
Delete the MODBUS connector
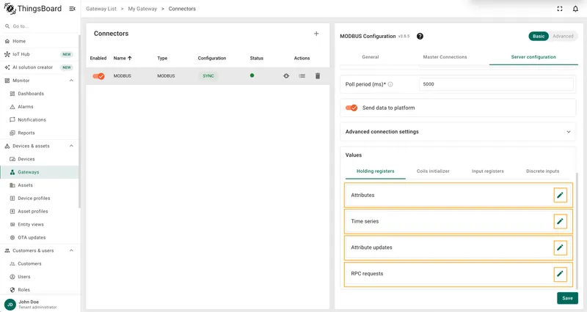pos(318,76)
